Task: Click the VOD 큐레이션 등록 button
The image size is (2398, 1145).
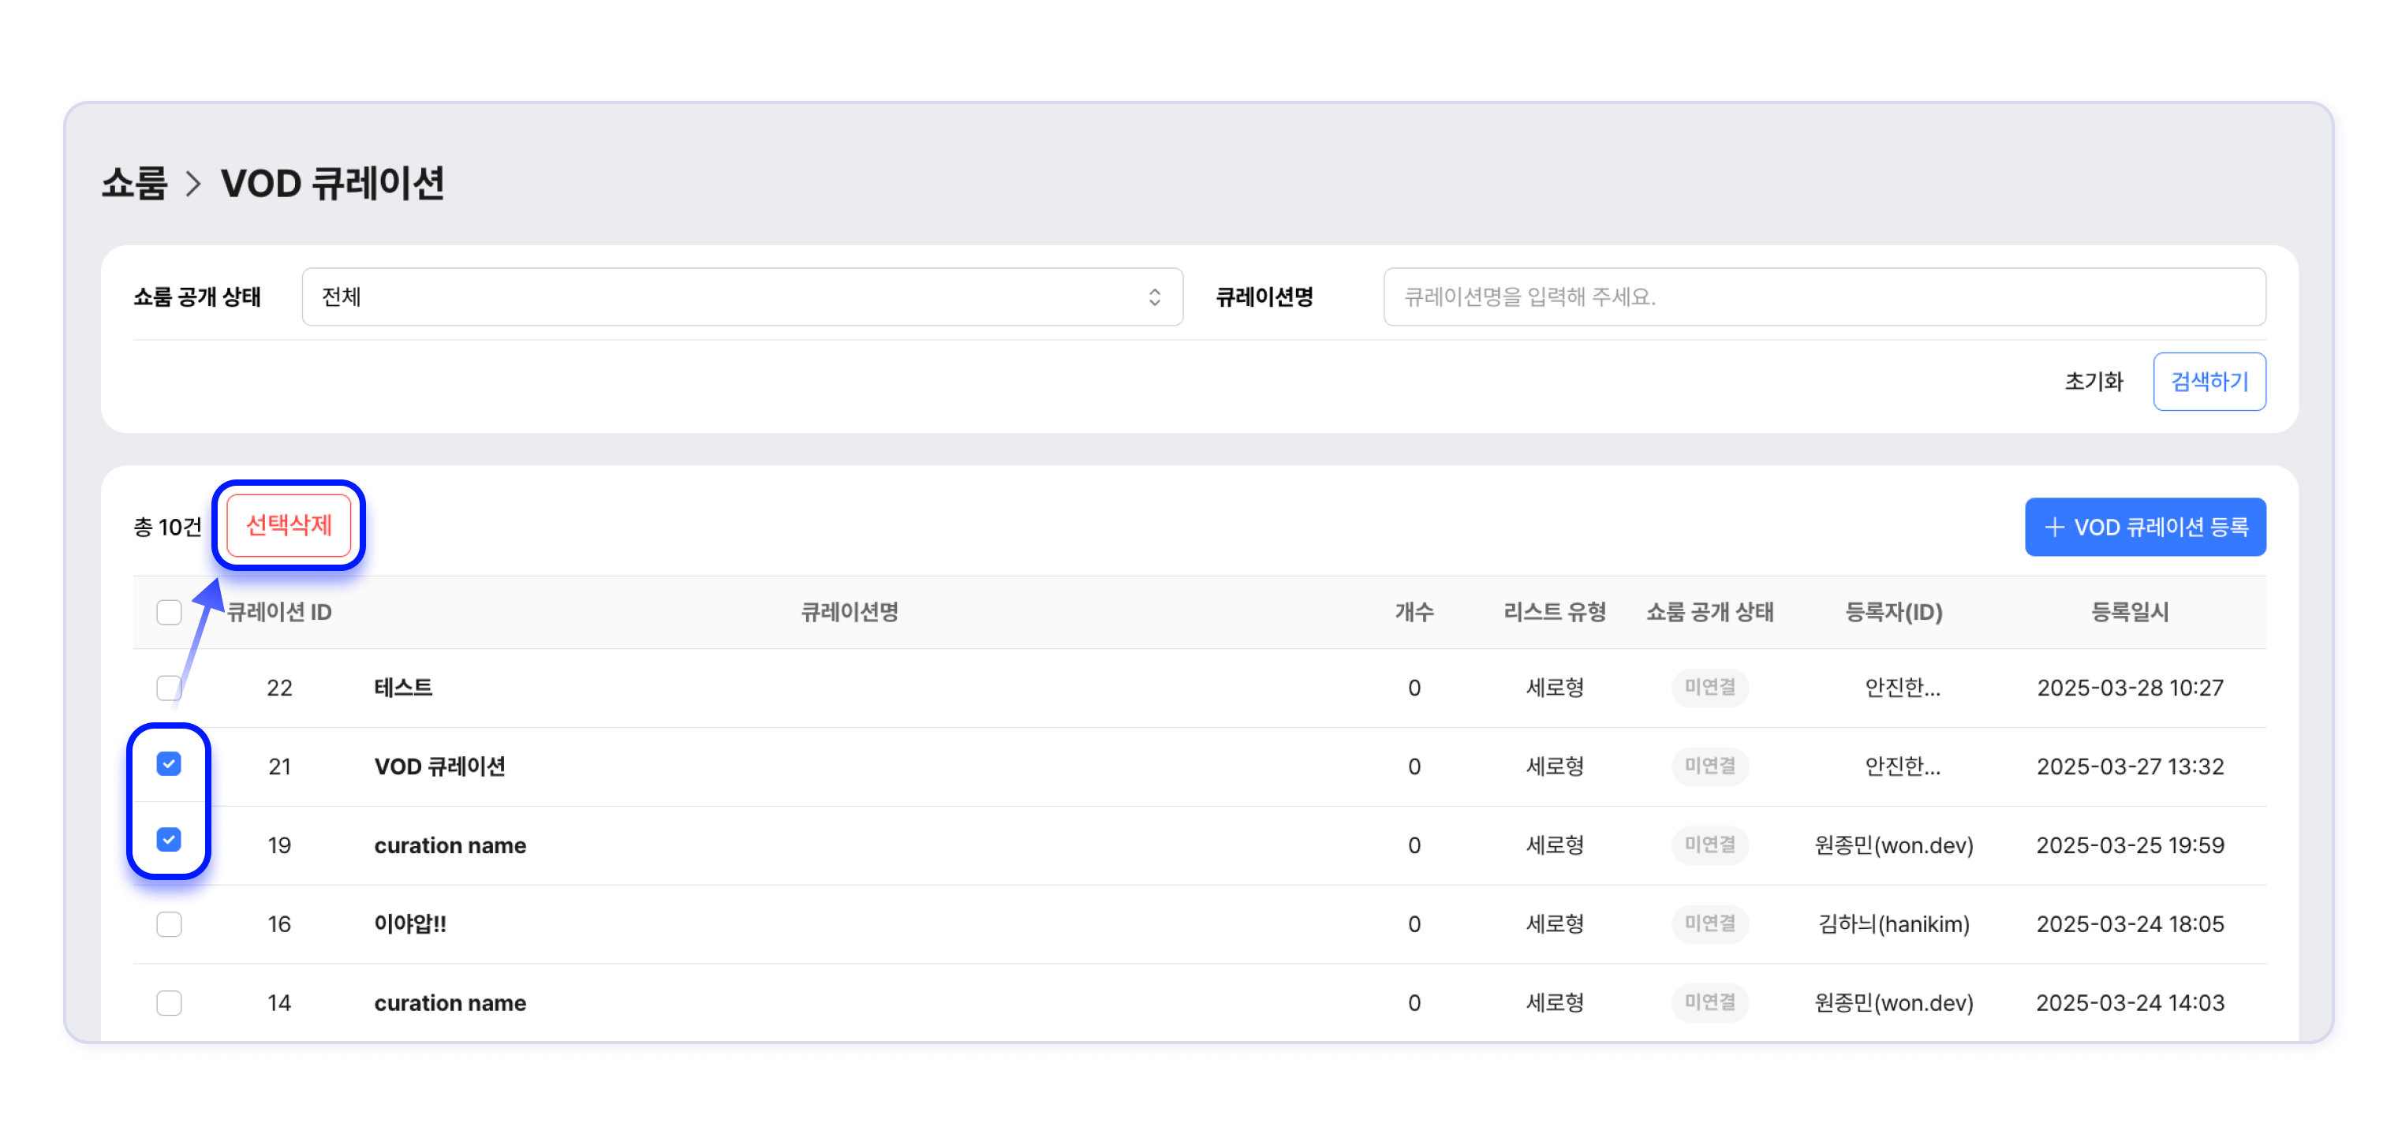Action: [2144, 528]
